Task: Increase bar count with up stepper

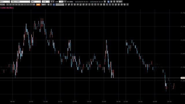Action: 66,2
